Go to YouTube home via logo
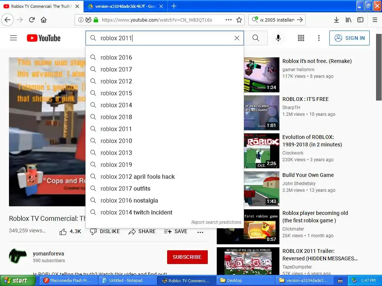Viewport: 382px width, 286px height. click(44, 38)
